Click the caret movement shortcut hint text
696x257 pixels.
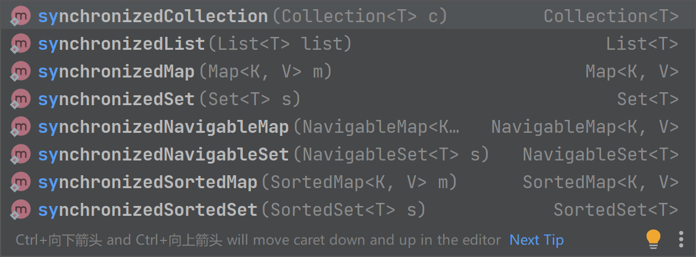click(258, 240)
